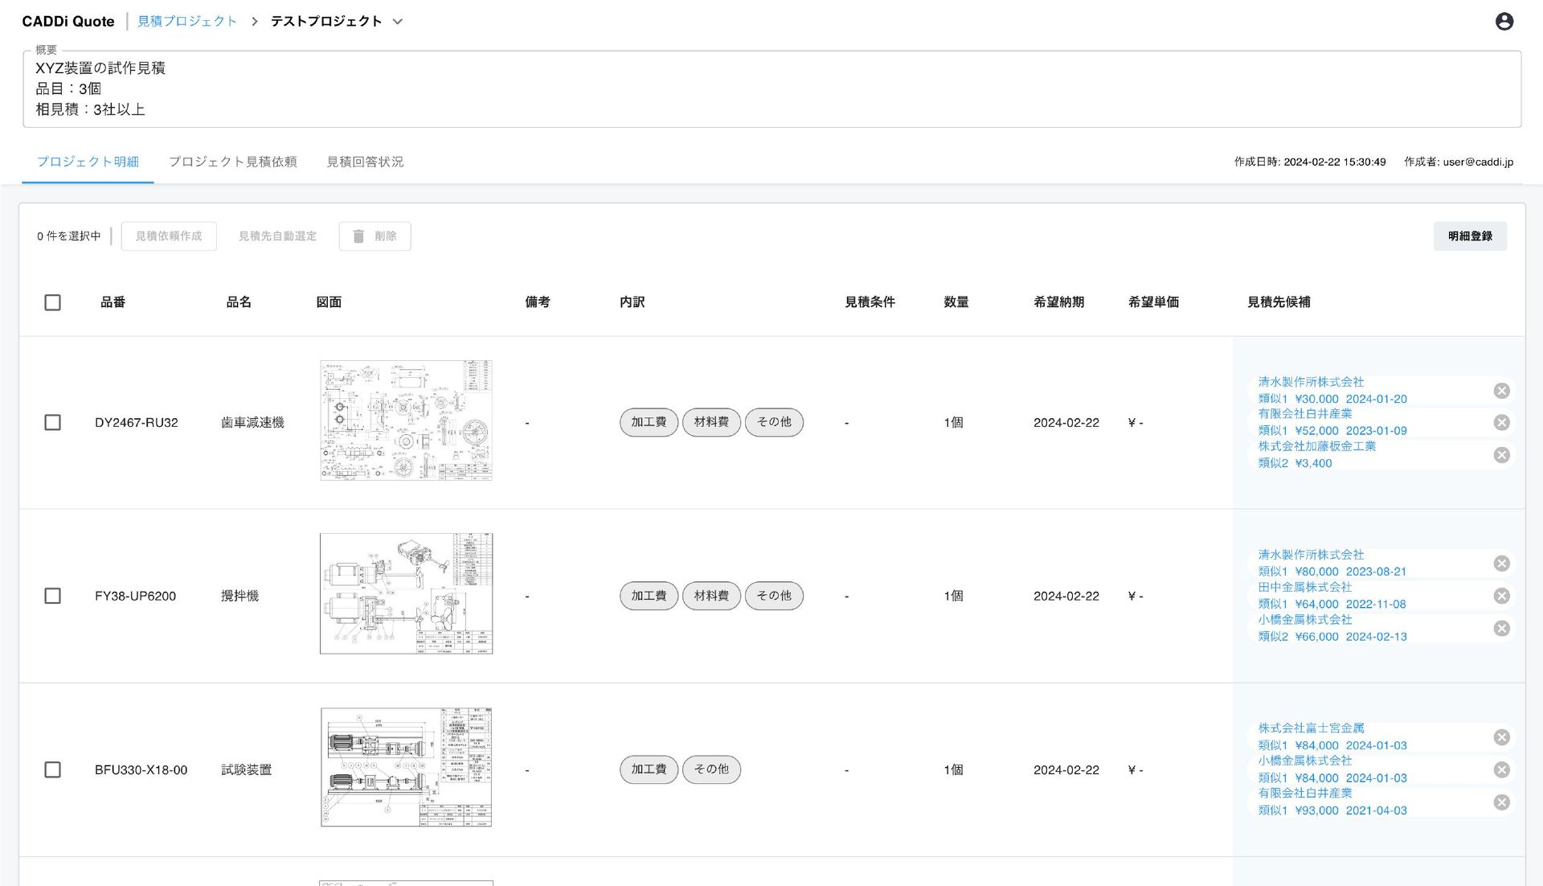
Task: Remove 清水製作所株式会社 candidate in DY2467-RU32 row
Action: click(x=1501, y=391)
